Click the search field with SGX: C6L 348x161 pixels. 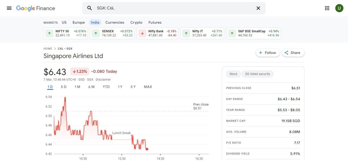pyautogui.click(x=174, y=8)
